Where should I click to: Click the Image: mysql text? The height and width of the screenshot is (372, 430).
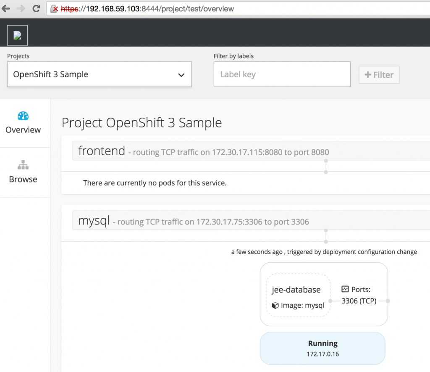(302, 305)
